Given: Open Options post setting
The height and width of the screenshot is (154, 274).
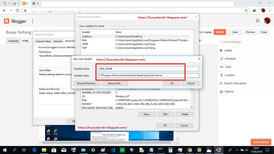Looking at the screenshot, I should [227, 91].
